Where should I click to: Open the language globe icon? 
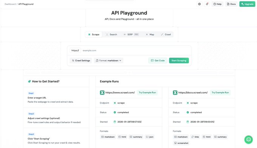[199, 4]
